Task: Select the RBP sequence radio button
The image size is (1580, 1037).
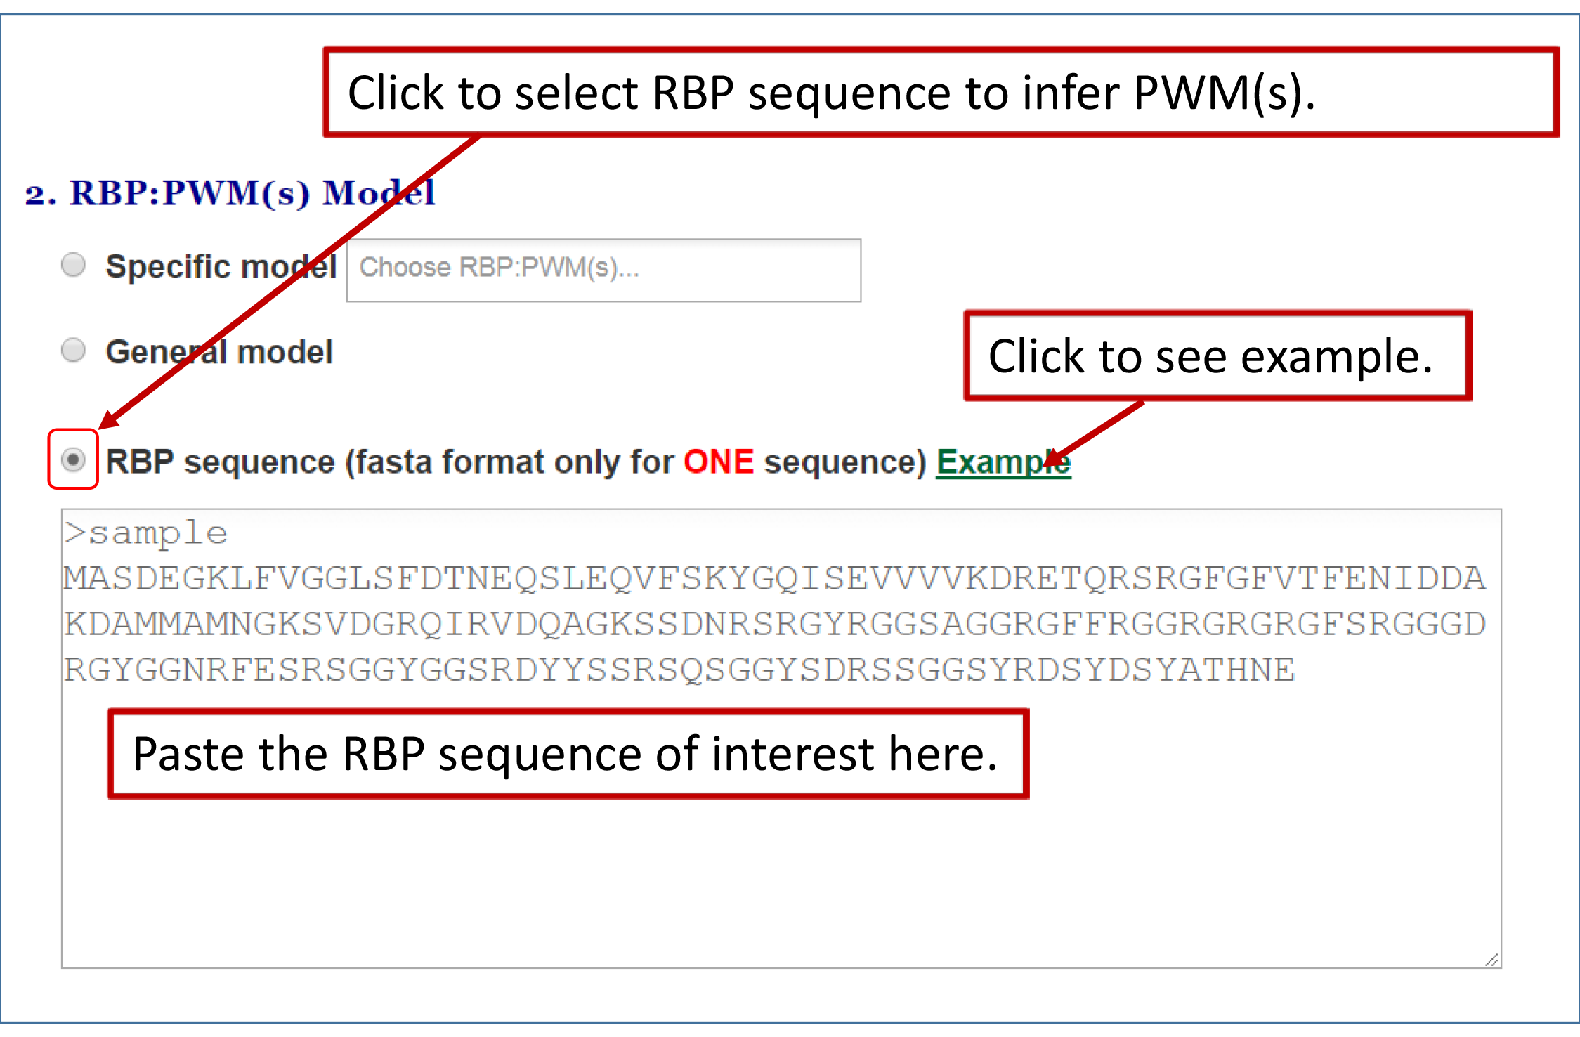Action: pyautogui.click(x=73, y=460)
